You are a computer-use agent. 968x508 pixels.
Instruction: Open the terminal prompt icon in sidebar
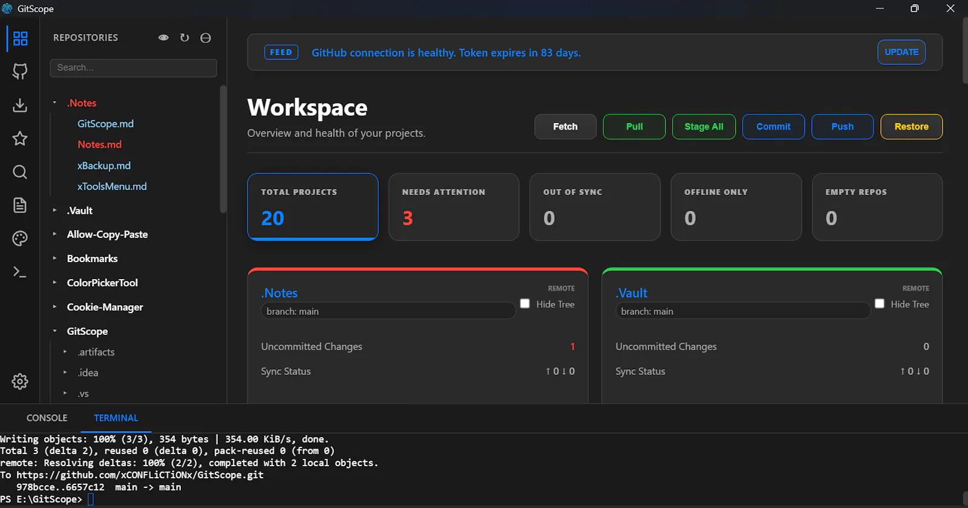click(x=20, y=272)
